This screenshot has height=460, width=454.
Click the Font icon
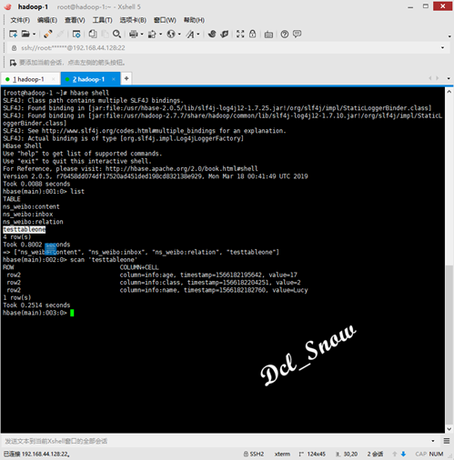[x=190, y=34]
